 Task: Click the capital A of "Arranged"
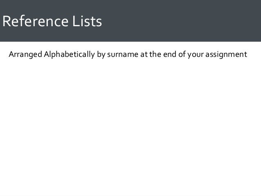click(x=11, y=54)
